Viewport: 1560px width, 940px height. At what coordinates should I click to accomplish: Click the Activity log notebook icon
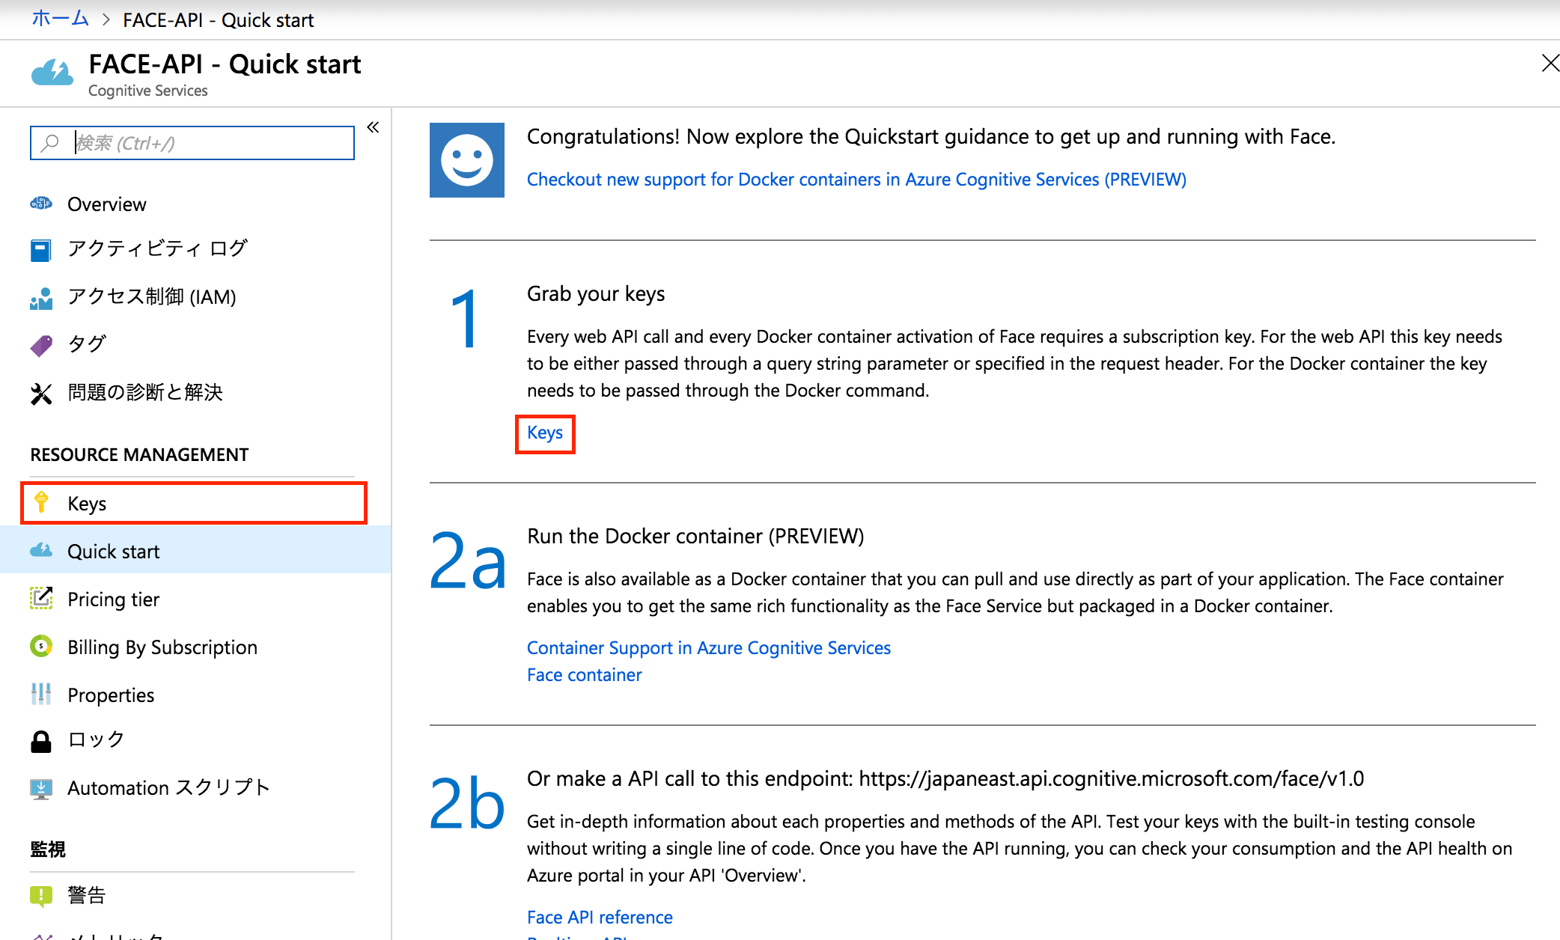(x=41, y=250)
